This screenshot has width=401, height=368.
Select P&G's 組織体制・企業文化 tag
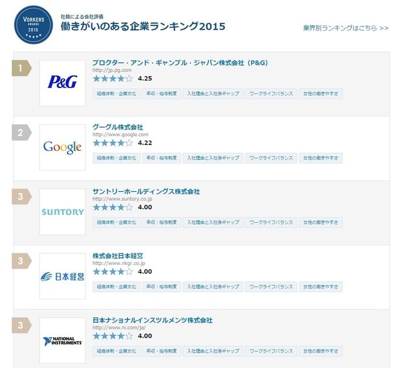(x=116, y=94)
